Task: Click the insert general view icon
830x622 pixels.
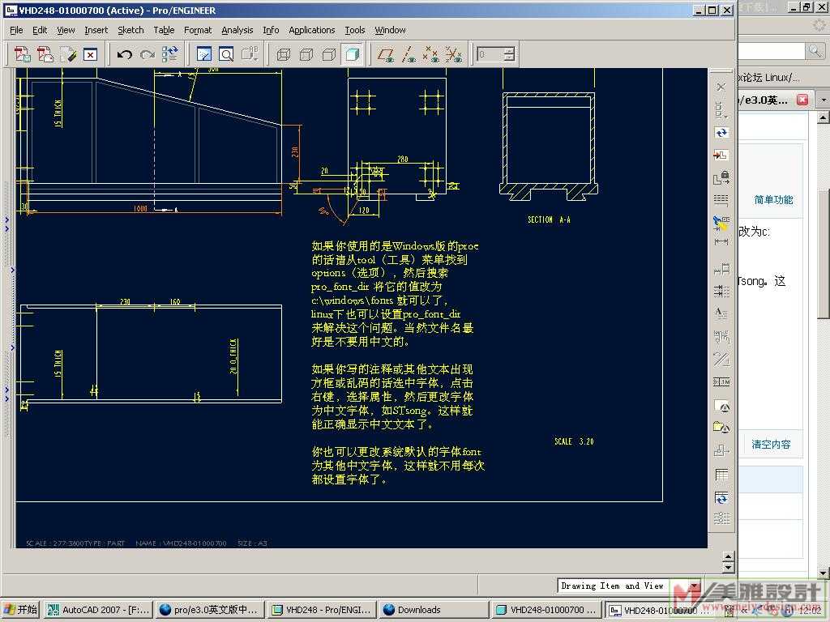Action: (721, 155)
